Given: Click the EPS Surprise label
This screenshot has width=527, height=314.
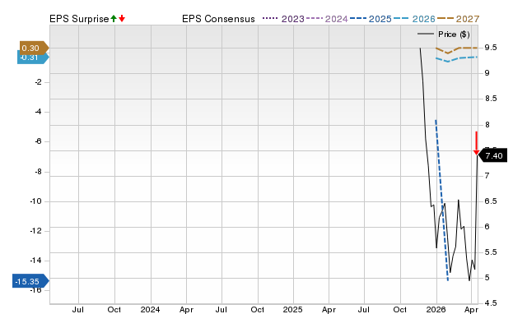Looking at the screenshot, I should point(79,19).
